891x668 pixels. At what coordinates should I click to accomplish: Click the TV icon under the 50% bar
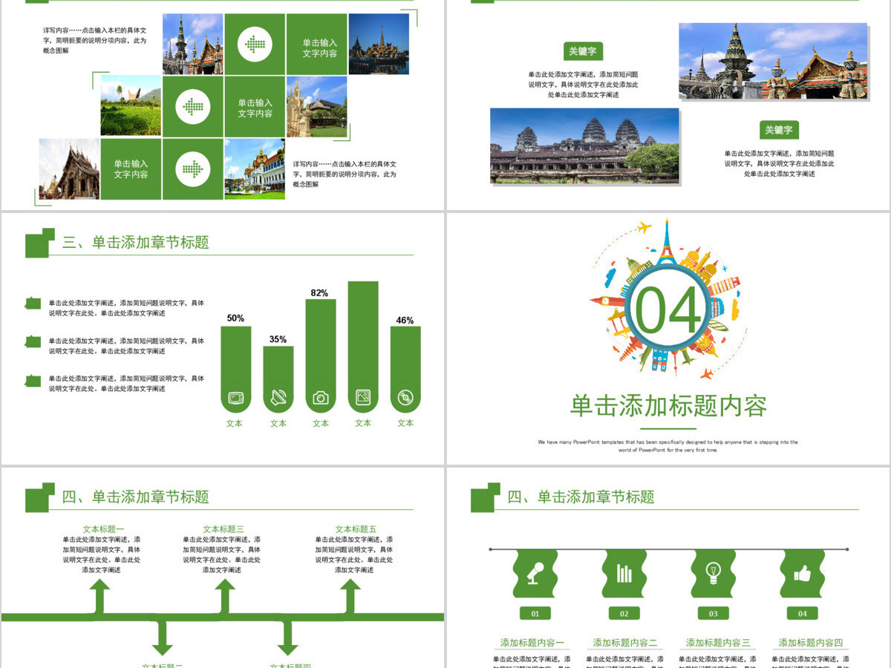235,398
